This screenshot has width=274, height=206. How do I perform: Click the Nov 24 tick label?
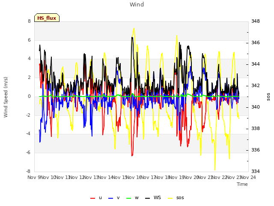pos(248,177)
